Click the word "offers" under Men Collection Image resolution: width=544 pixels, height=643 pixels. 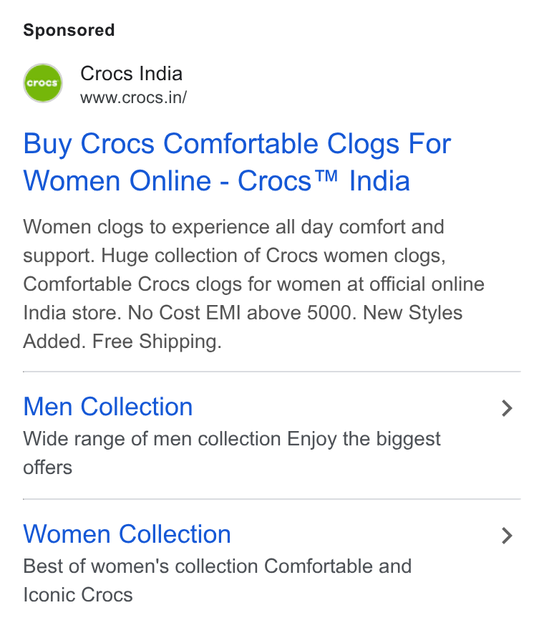coord(47,468)
